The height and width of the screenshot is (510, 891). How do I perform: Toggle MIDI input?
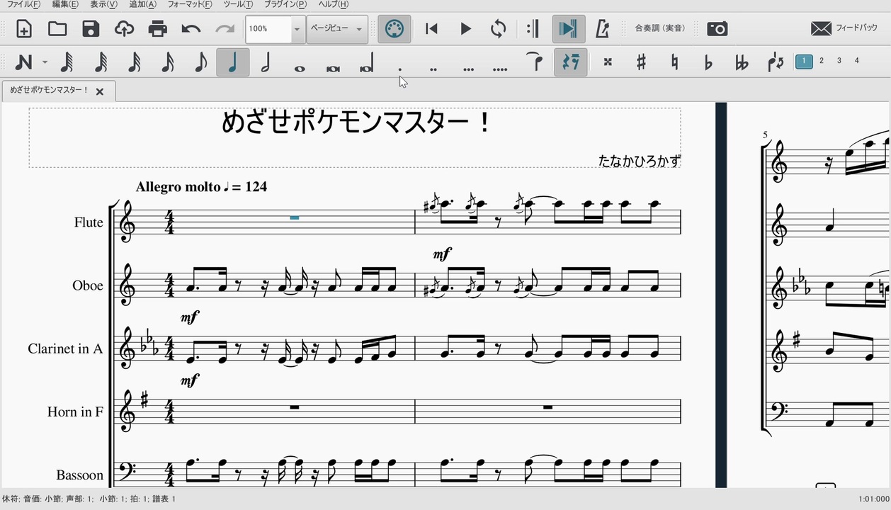(x=395, y=29)
